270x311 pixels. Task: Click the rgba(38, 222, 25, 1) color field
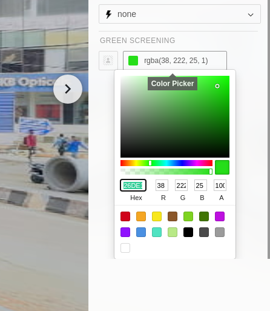click(175, 61)
